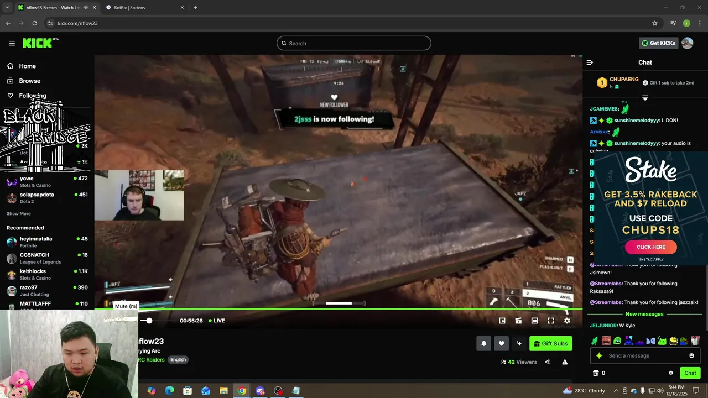Send message with green Chat button
Image resolution: width=708 pixels, height=398 pixels.
point(690,373)
